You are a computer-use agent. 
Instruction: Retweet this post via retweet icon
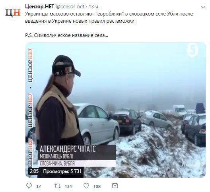[58, 186]
